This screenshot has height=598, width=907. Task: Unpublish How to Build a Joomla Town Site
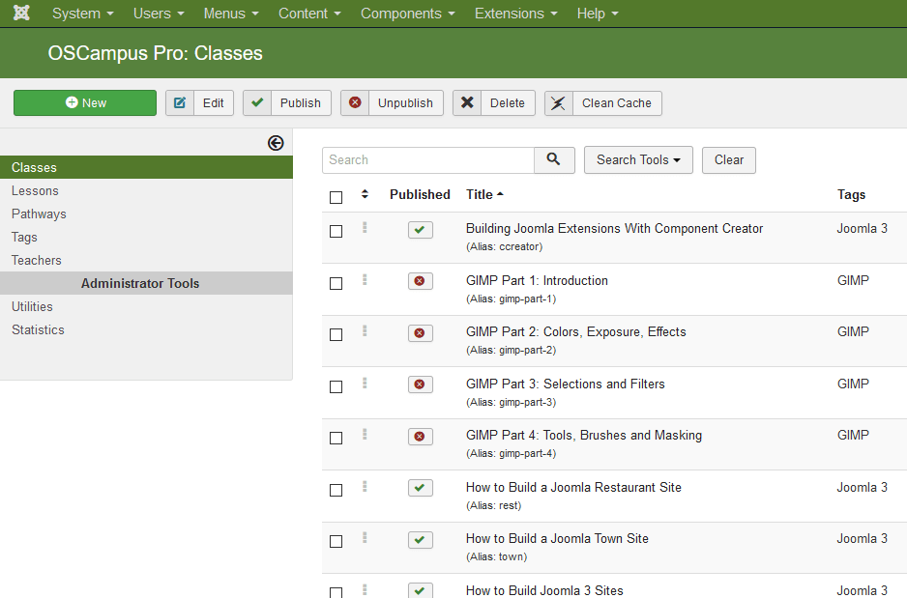click(421, 540)
